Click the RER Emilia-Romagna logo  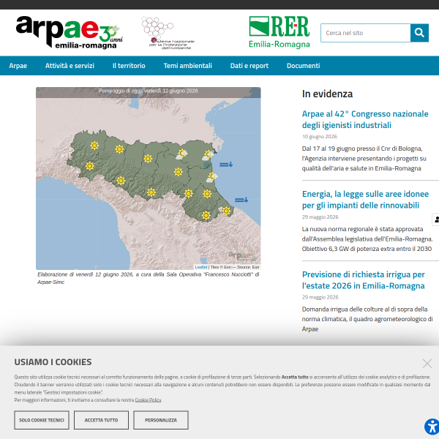pyautogui.click(x=279, y=32)
